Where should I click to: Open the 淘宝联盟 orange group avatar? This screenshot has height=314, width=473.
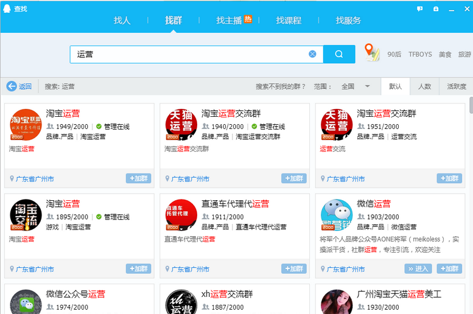point(26,125)
